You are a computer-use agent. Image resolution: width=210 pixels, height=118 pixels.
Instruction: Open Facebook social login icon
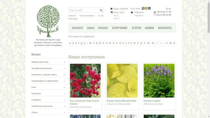tap(149, 8)
